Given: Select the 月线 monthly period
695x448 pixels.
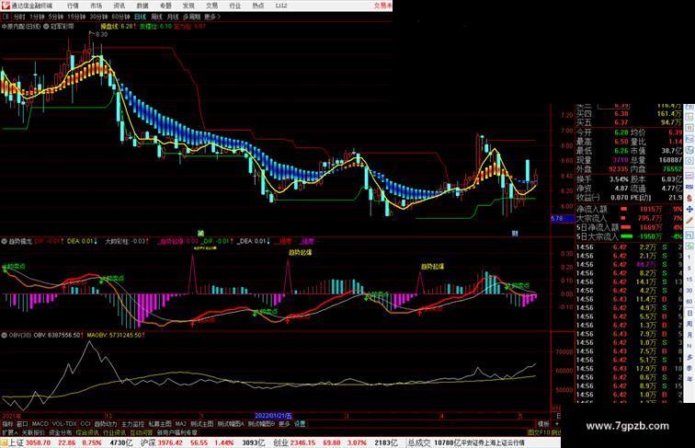Looking at the screenshot, I should coord(173,17).
